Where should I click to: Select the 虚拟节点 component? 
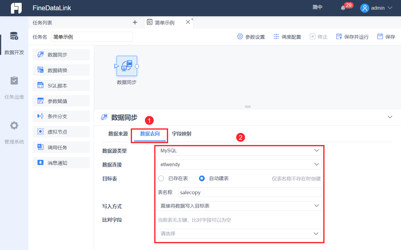coord(61,132)
